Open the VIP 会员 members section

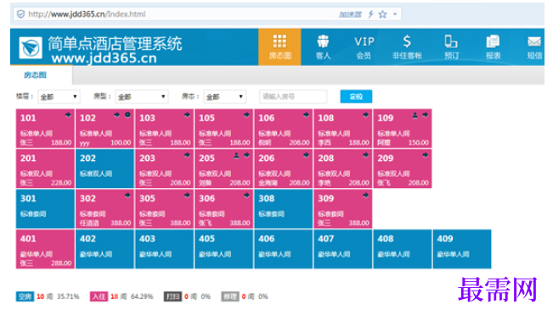(364, 47)
